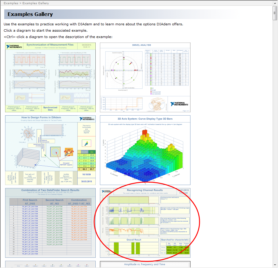Click scrollbar up arrow
The image size is (278, 268).
point(275,3)
